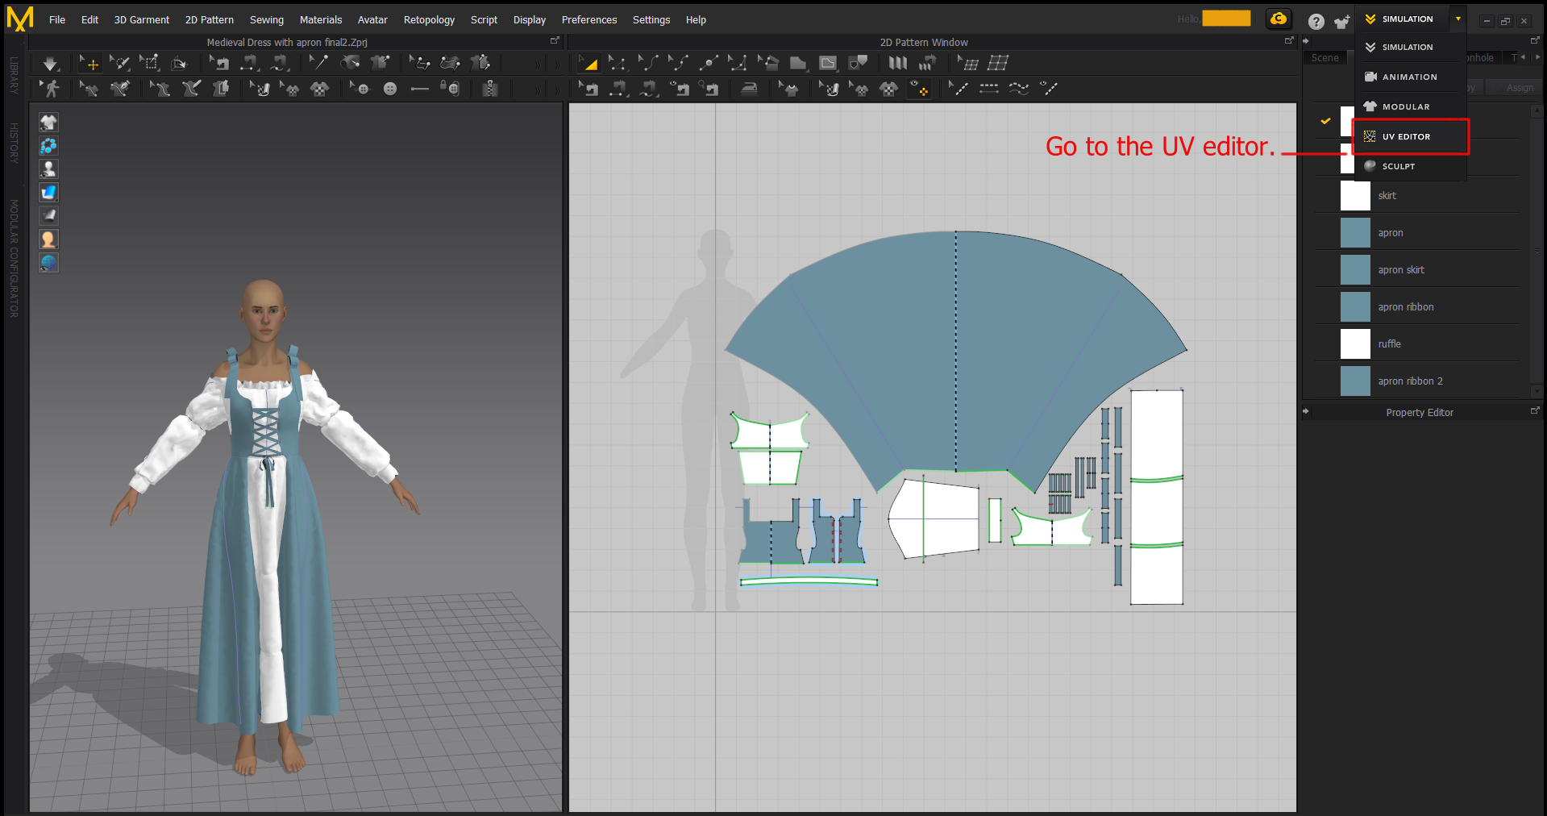Open the help question mark icon
The width and height of the screenshot is (1547, 816).
pyautogui.click(x=1316, y=22)
